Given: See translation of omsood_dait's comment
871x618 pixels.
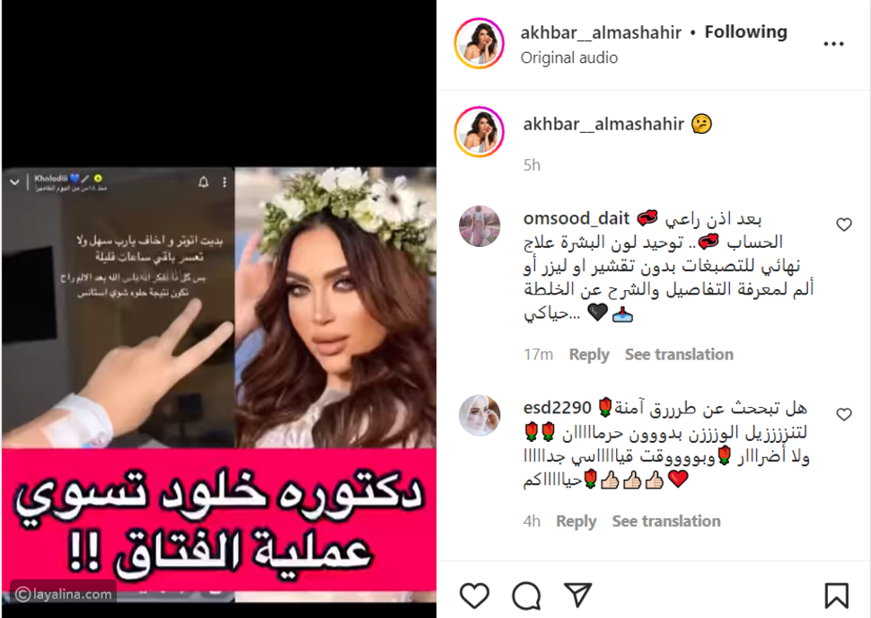Looking at the screenshot, I should 679,354.
